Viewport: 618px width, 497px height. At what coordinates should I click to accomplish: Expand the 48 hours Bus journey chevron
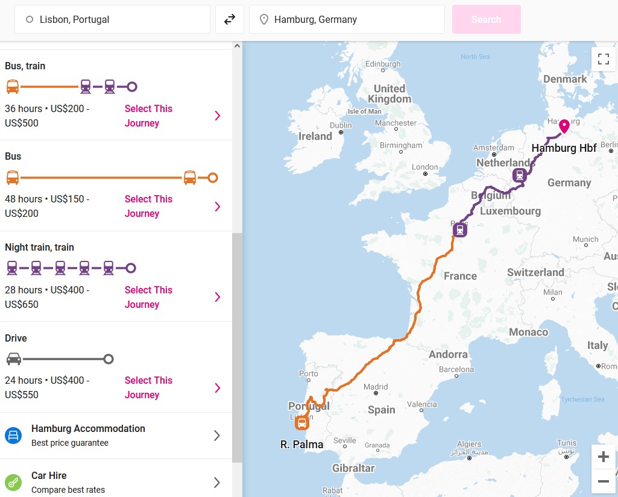click(217, 207)
